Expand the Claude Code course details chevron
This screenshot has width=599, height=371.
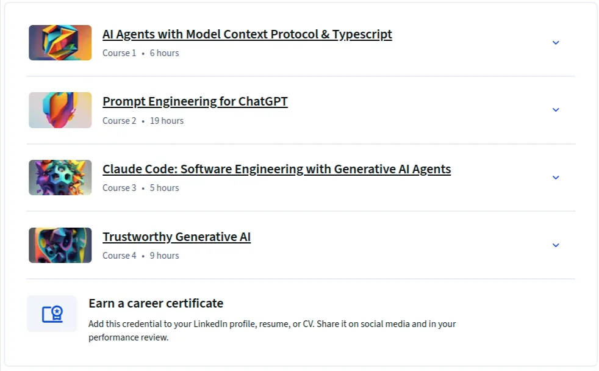tap(556, 178)
